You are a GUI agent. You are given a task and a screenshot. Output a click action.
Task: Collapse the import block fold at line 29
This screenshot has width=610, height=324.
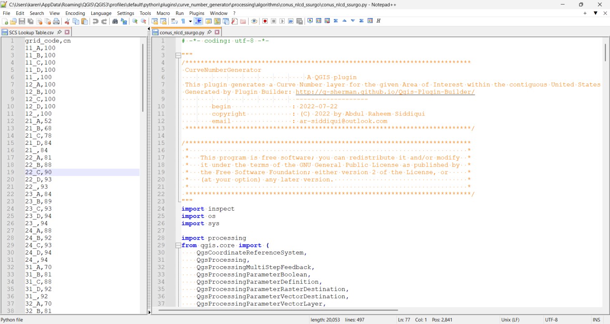click(x=178, y=245)
